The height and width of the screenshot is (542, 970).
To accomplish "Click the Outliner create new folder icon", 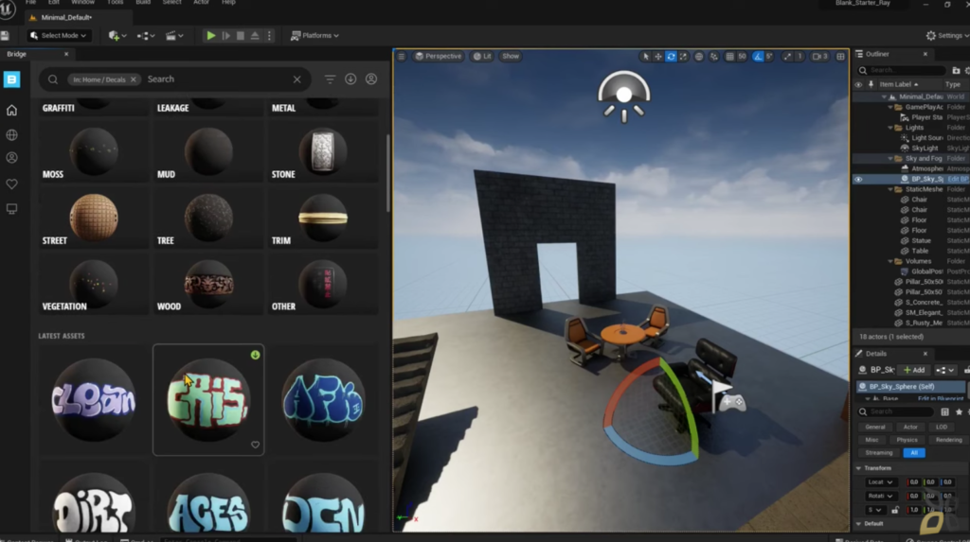I will pos(956,70).
